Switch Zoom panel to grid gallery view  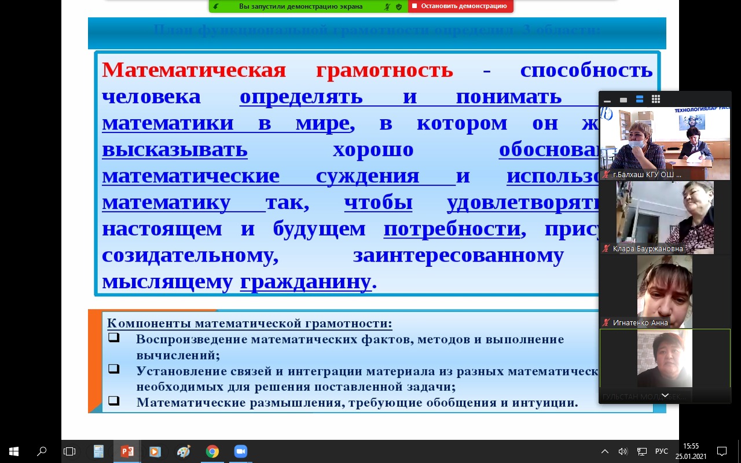point(656,100)
